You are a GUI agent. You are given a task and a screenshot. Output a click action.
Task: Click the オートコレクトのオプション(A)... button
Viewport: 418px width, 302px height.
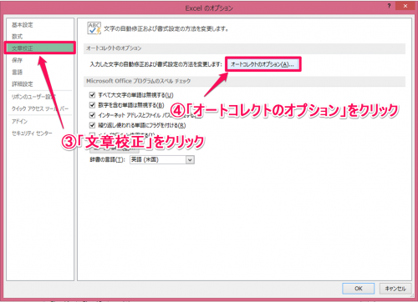point(263,64)
